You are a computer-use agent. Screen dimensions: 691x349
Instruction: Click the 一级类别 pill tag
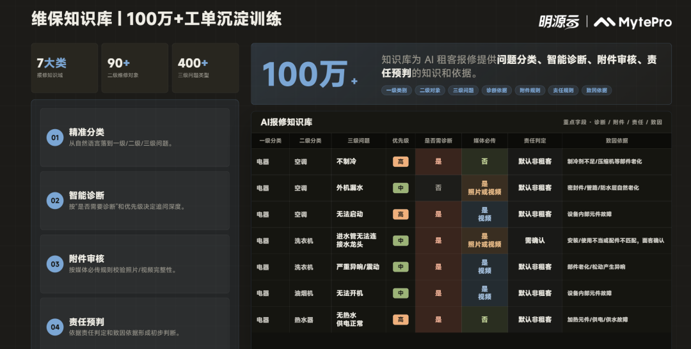397,90
